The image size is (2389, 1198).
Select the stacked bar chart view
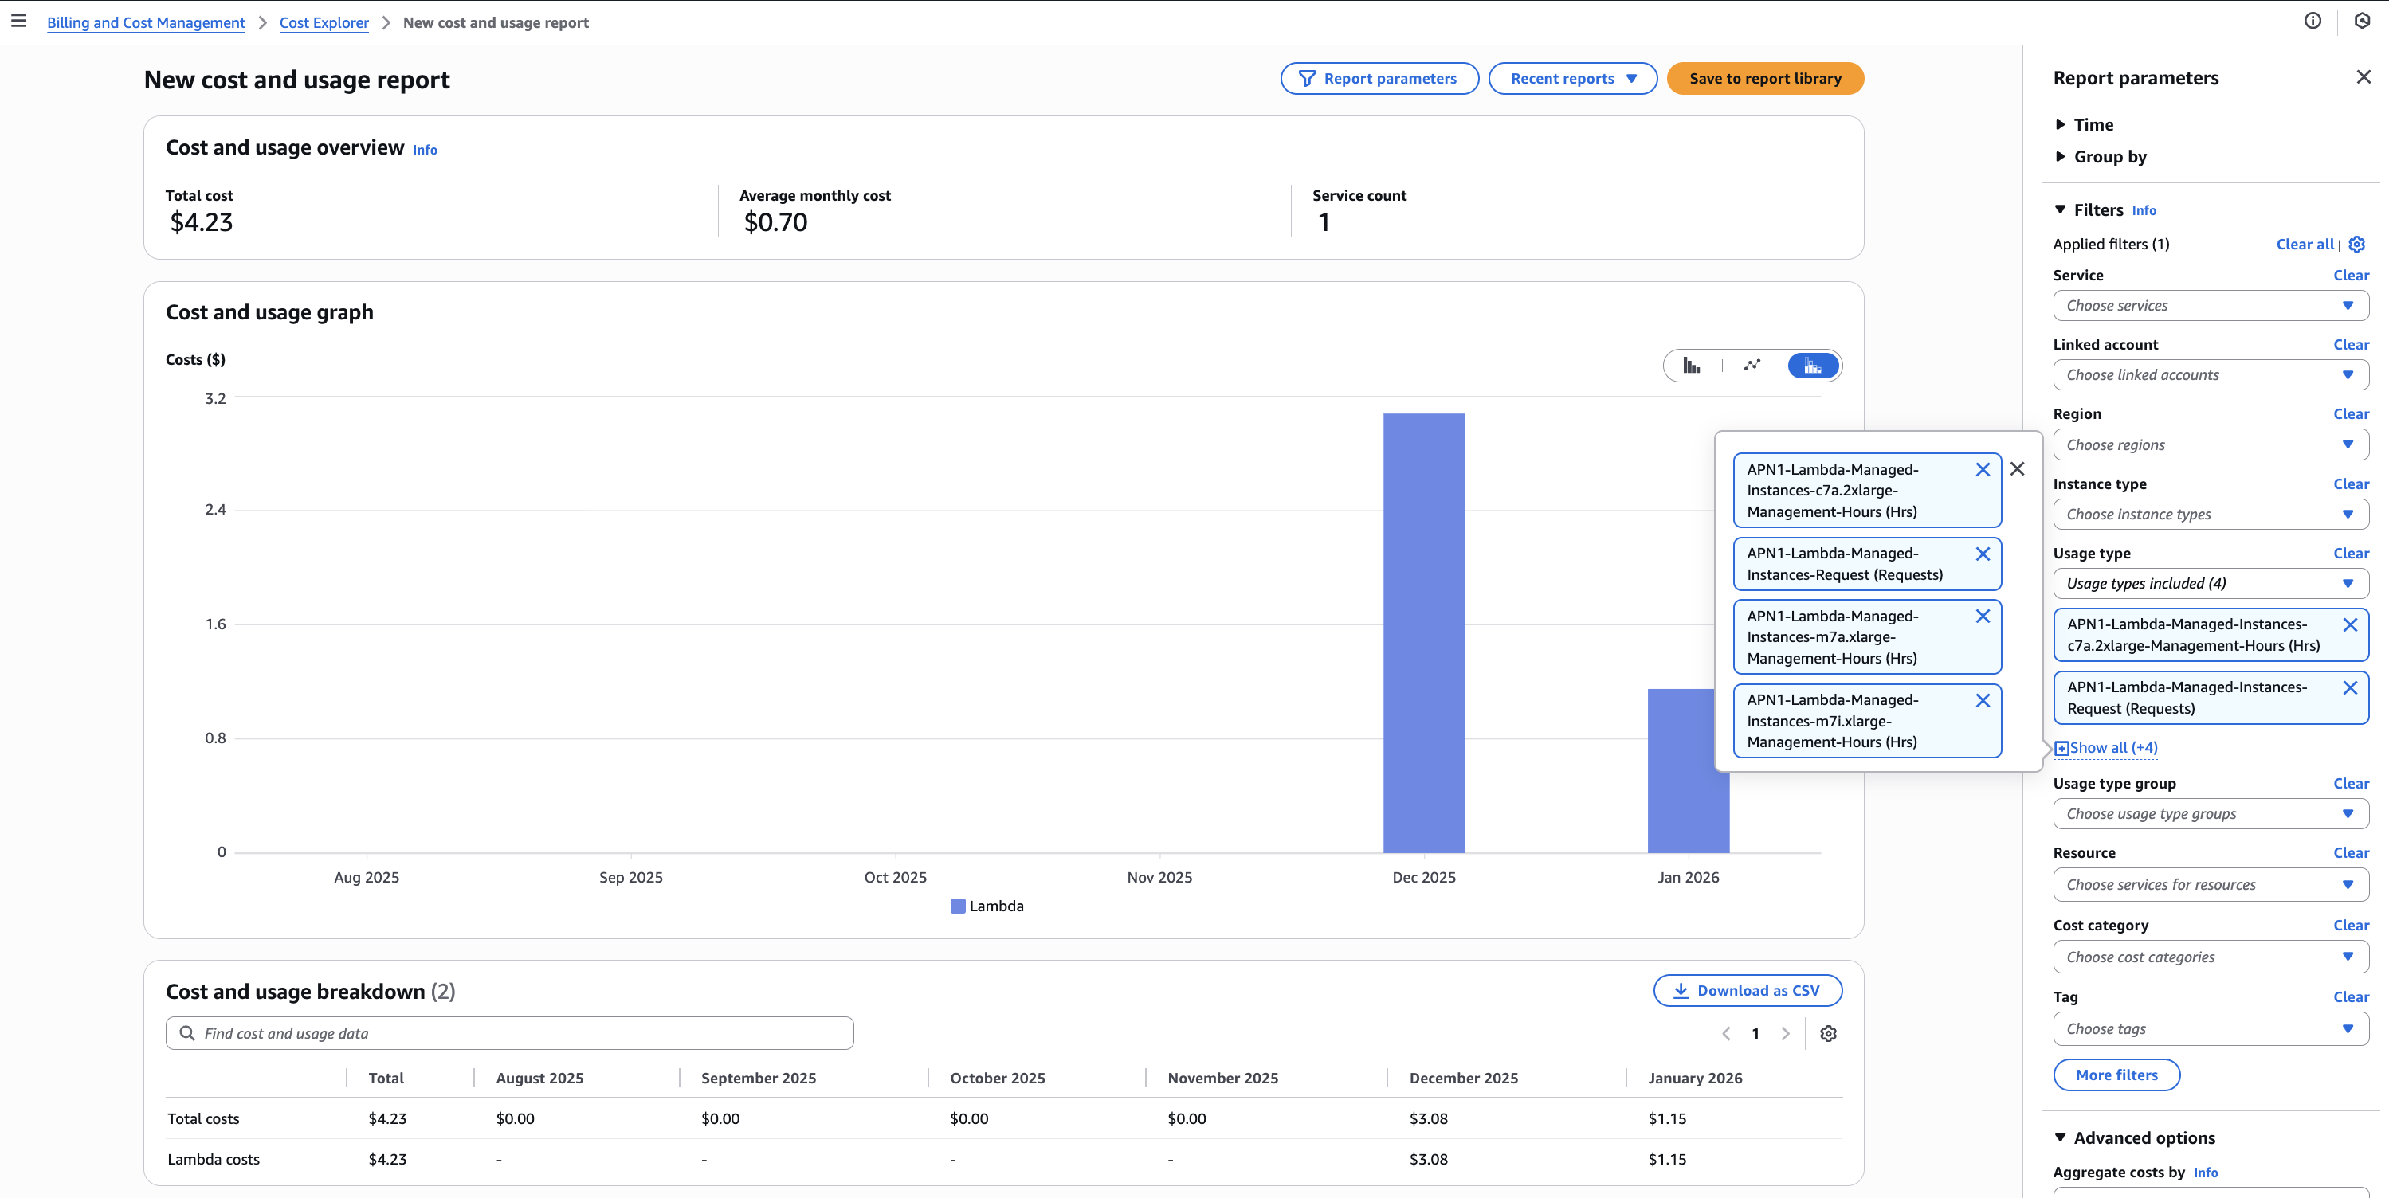tap(1812, 366)
